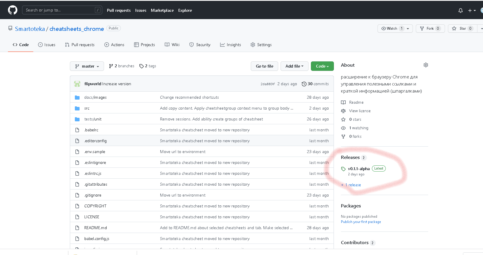Viewport: 483px width, 255px height.
Task: Open the babel.config.js file
Action: 97,239
